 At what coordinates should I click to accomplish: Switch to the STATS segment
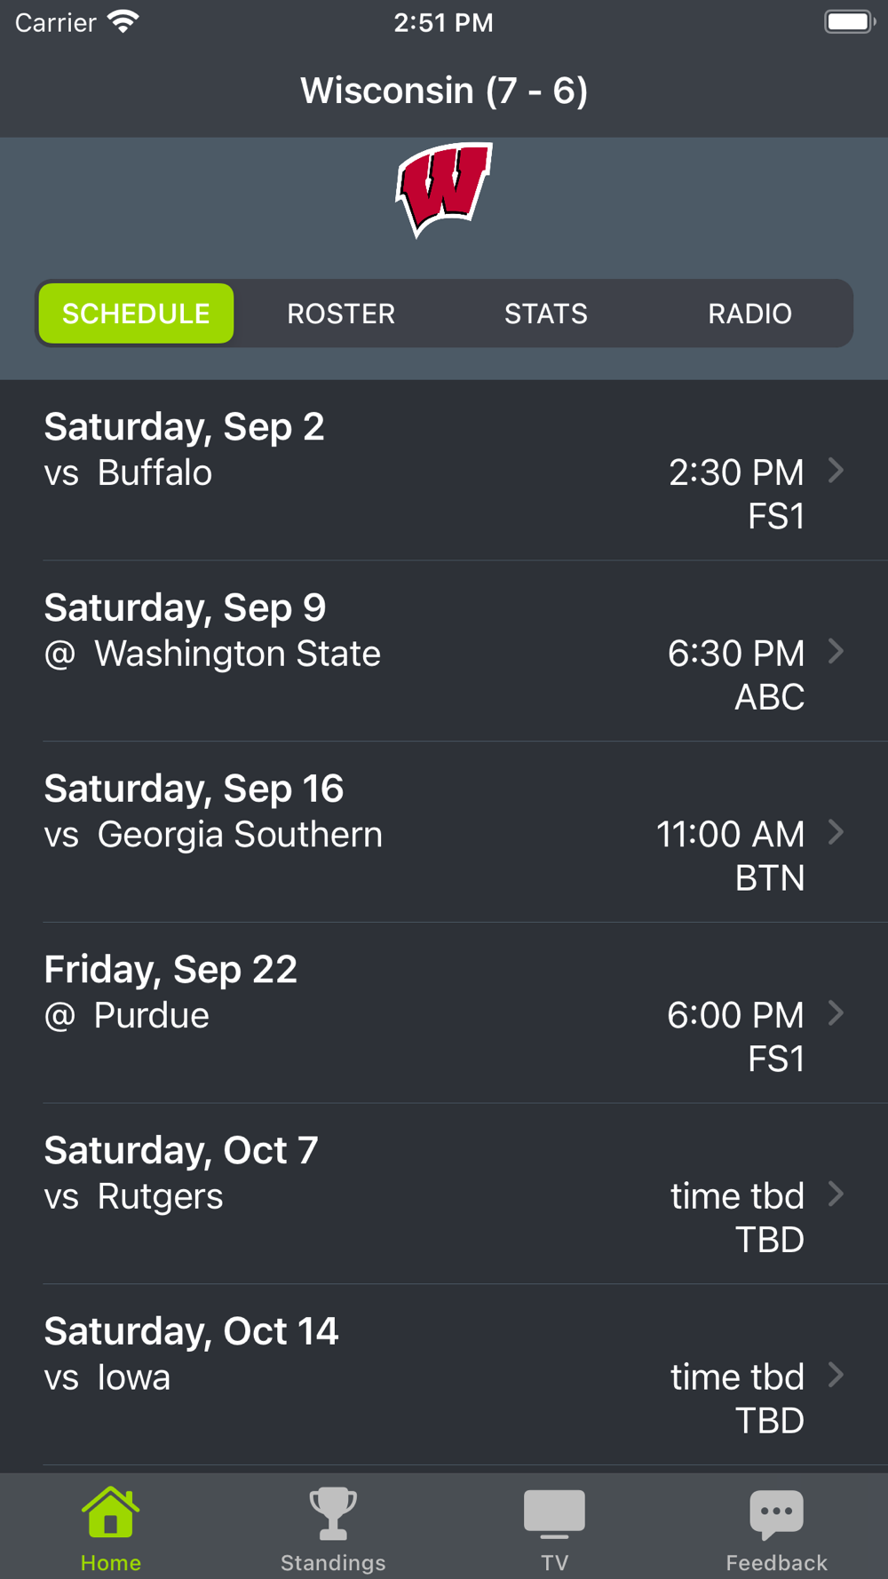coord(546,313)
